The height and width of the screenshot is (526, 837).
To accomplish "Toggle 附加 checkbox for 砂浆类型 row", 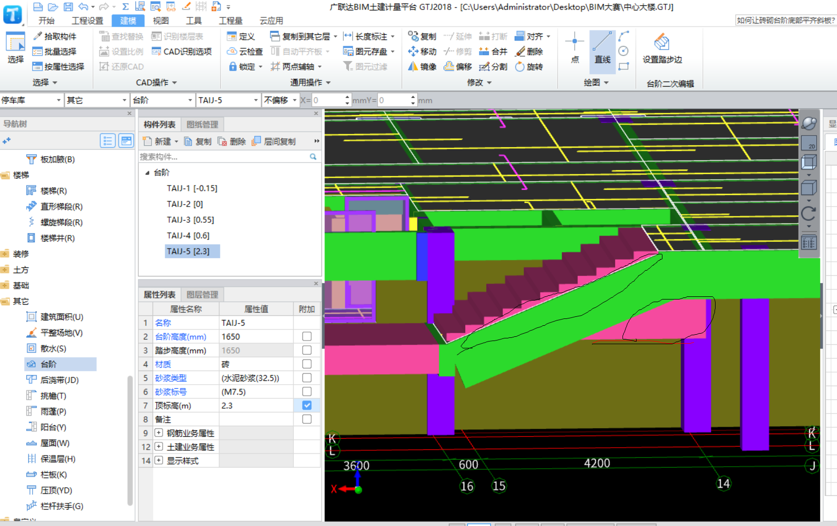I will pyautogui.click(x=307, y=378).
